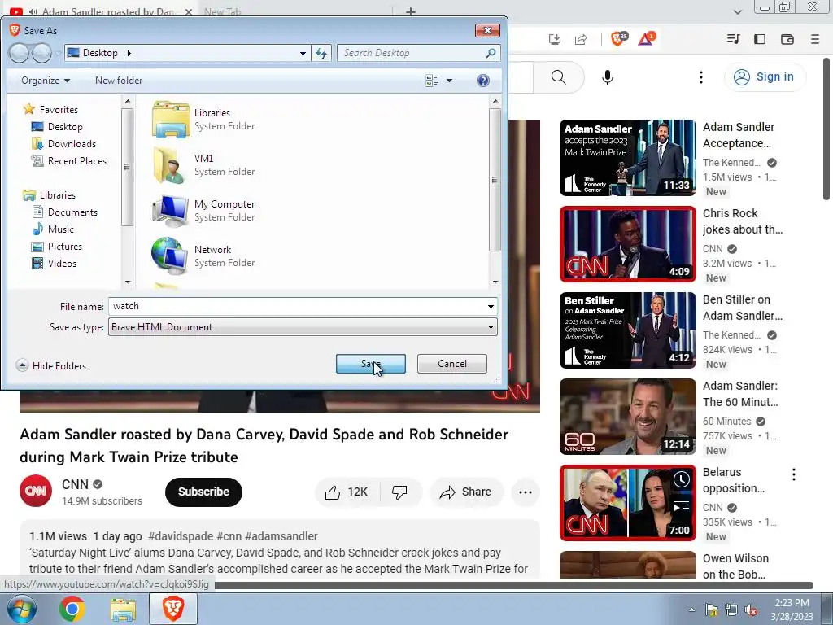Click the Brave Rewards triangle icon

647,39
